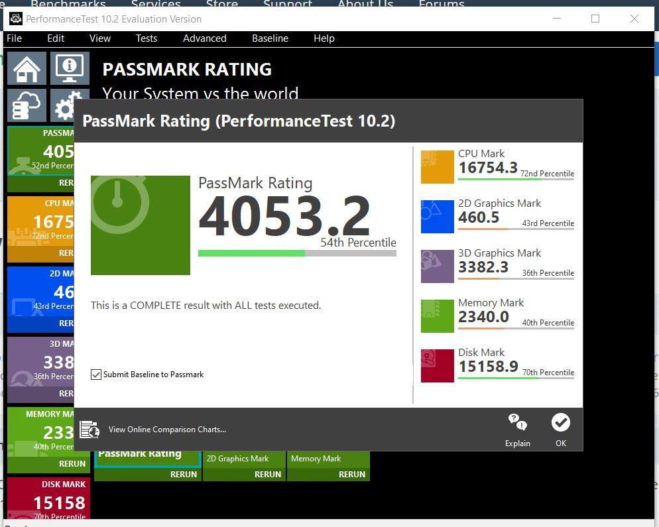The height and width of the screenshot is (527, 659).
Task: Click the 2D Graphics Mark blue icon
Action: coord(437,216)
